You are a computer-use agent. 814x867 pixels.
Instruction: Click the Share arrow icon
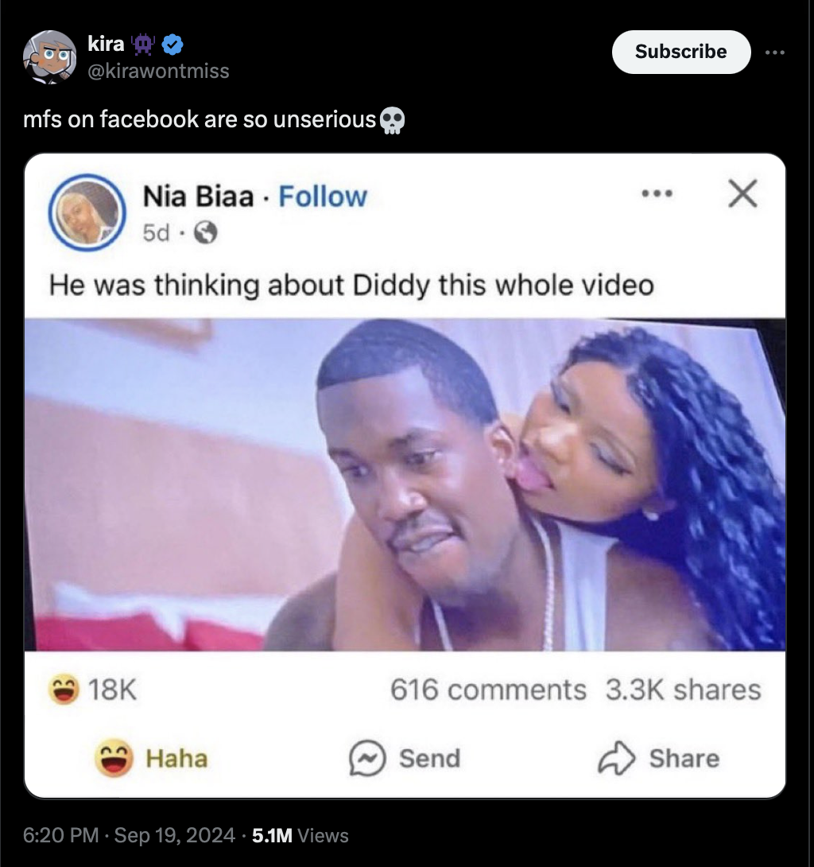[616, 758]
